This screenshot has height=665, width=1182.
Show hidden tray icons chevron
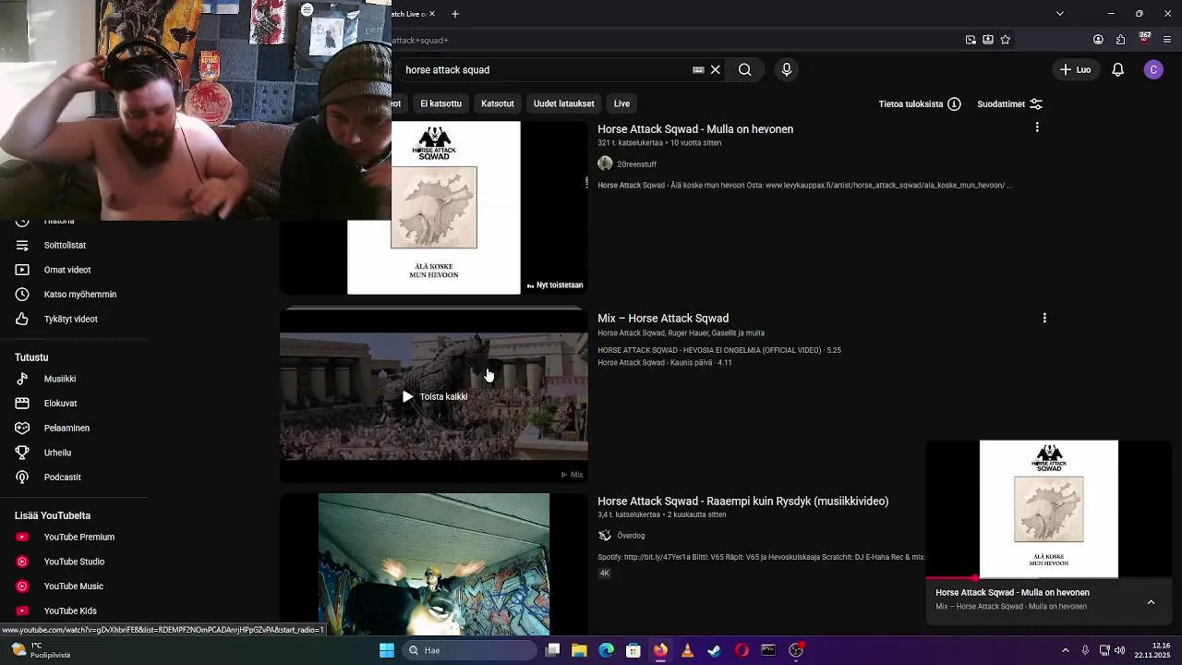pyautogui.click(x=1065, y=650)
